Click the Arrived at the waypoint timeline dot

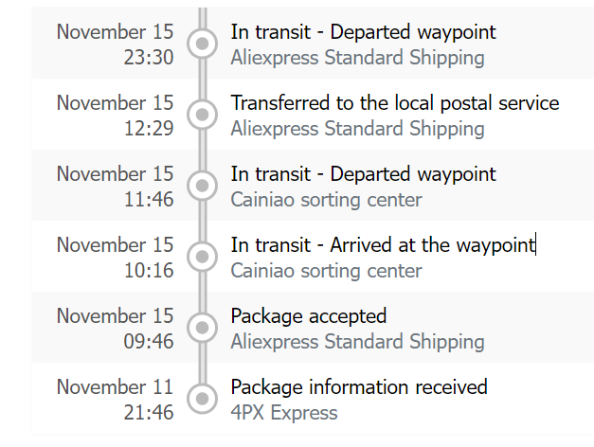(201, 257)
